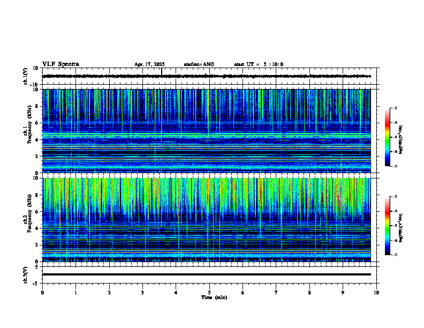Click the "4" kHz tick on ch.1 frequency axis
Viewport: 424px width, 328px height.
click(37, 140)
